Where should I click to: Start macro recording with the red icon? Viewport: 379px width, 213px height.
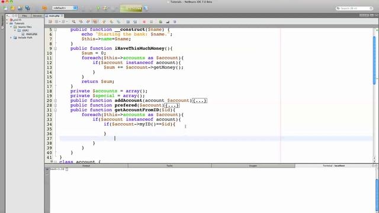(x=144, y=22)
